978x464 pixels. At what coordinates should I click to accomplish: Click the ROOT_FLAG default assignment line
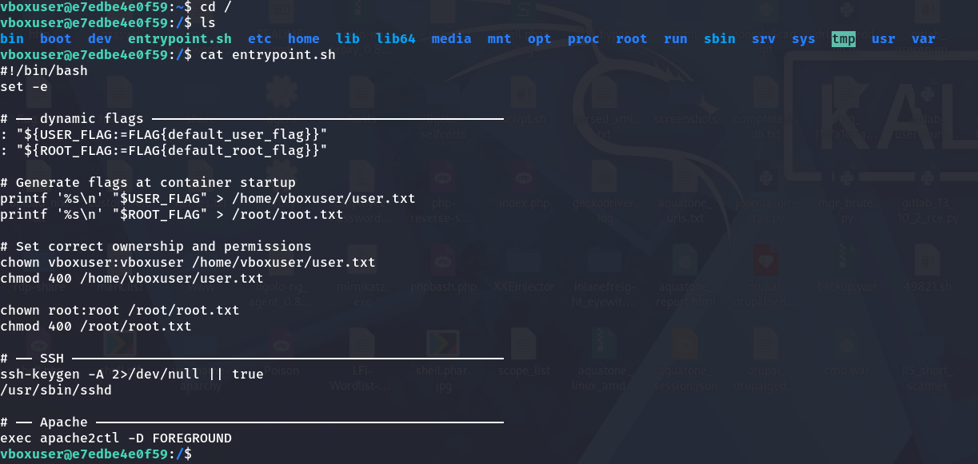tap(164, 150)
